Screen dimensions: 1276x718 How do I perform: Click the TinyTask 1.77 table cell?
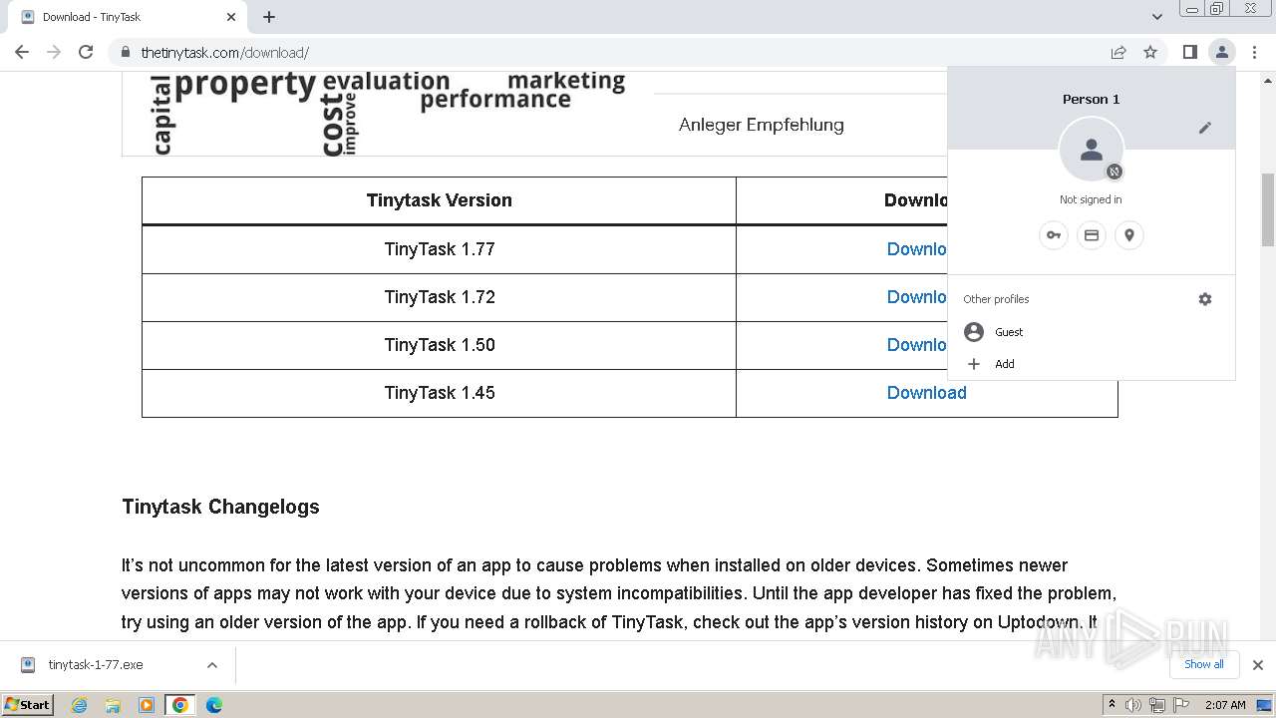click(x=440, y=249)
